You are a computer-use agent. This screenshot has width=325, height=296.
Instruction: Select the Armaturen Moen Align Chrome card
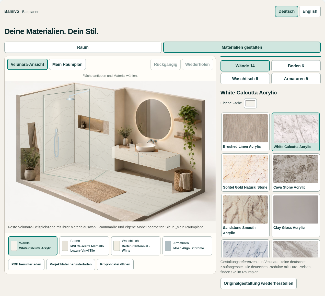click(x=187, y=246)
